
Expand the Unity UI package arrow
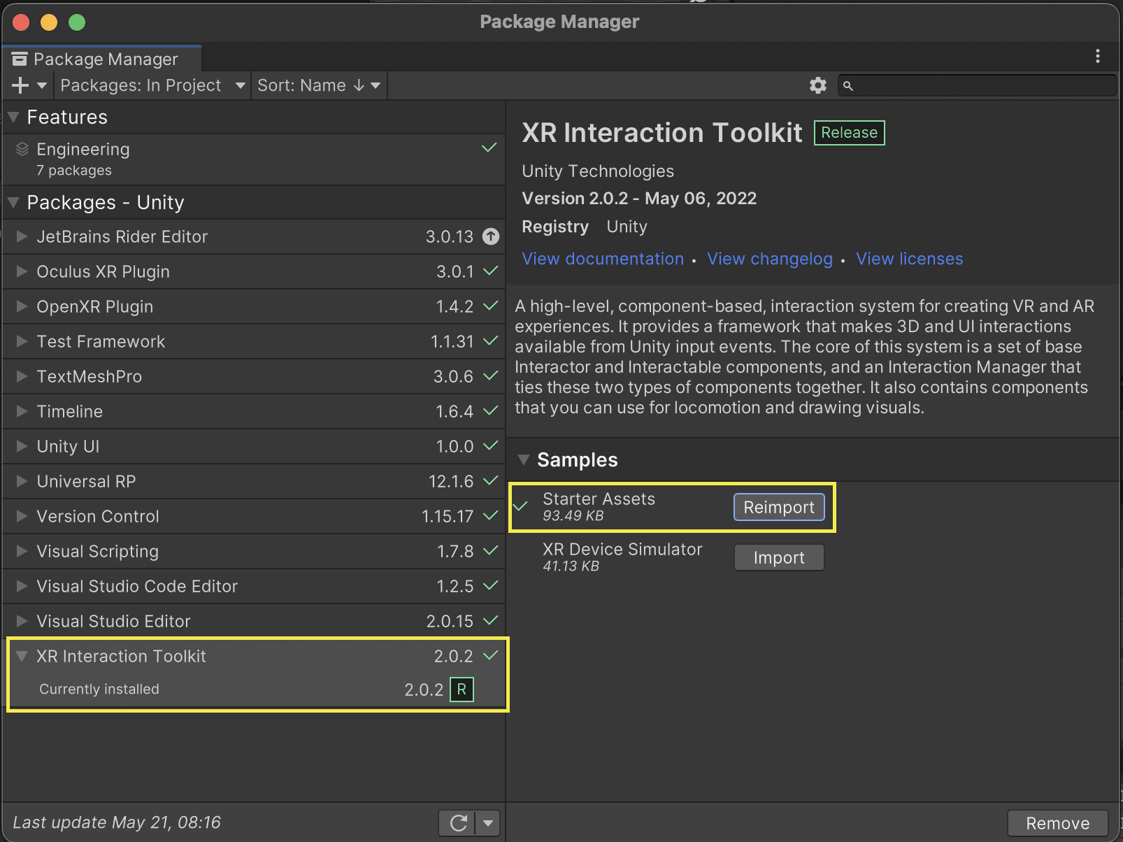22,446
